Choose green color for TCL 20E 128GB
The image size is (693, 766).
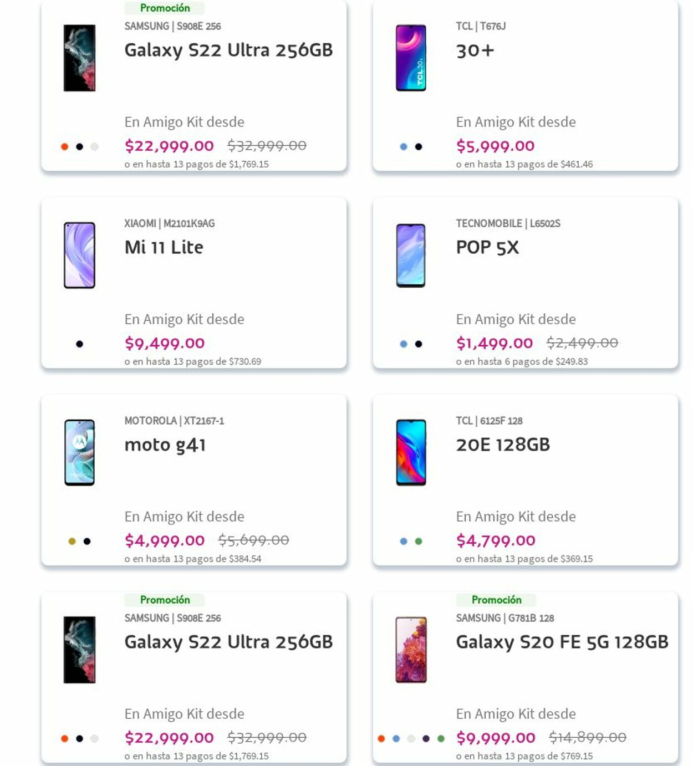419,541
